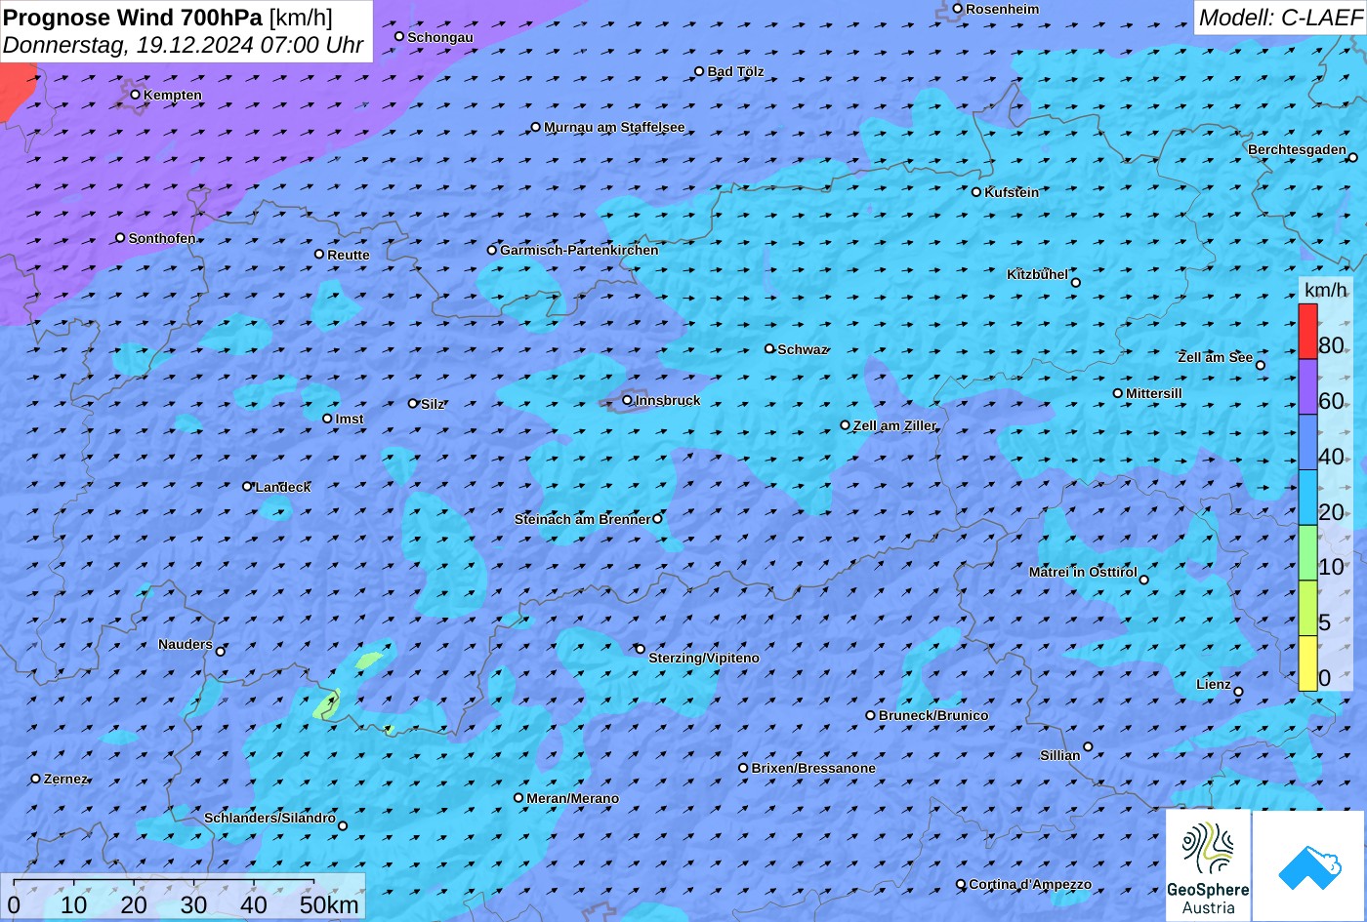
Task: Click the Cortina d'Ampezzo marker
Action: (961, 885)
